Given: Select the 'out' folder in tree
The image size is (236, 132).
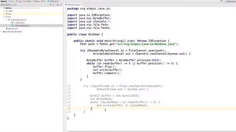Looking at the screenshot, I should click(10, 14).
